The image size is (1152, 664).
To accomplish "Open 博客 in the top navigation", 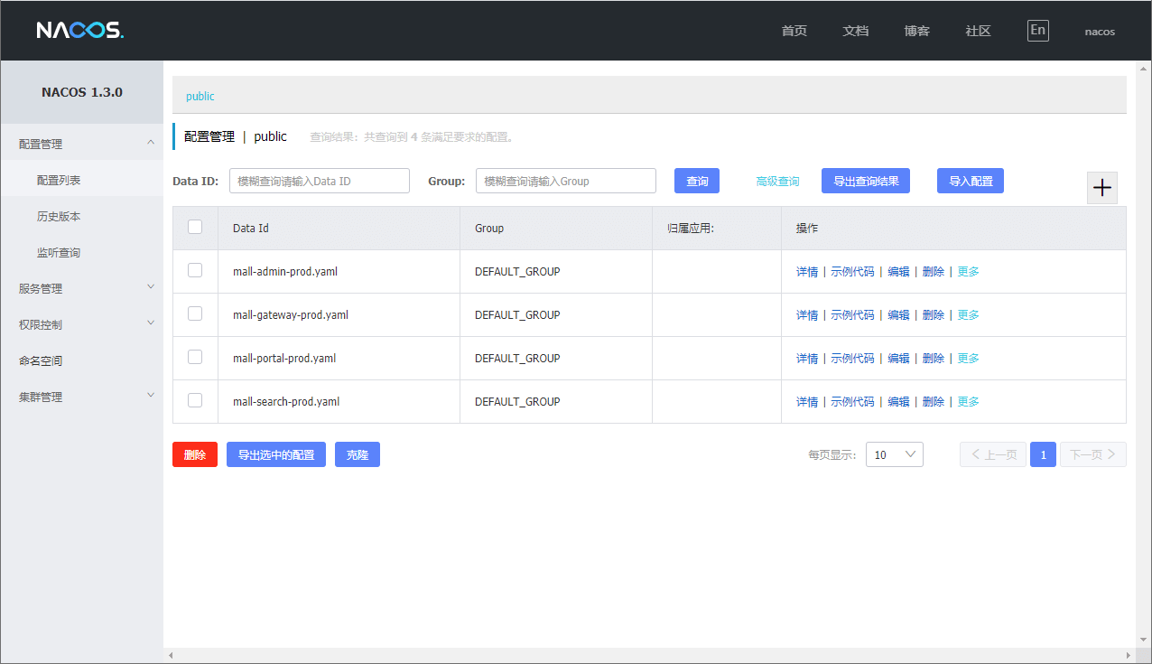I will 917,31.
